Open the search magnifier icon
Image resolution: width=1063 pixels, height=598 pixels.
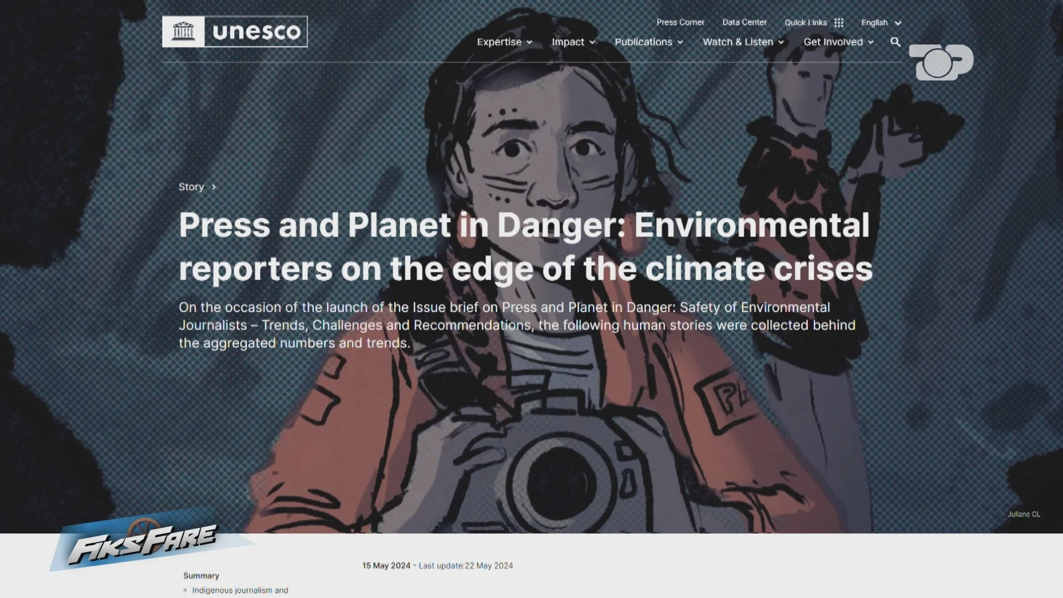click(x=895, y=42)
